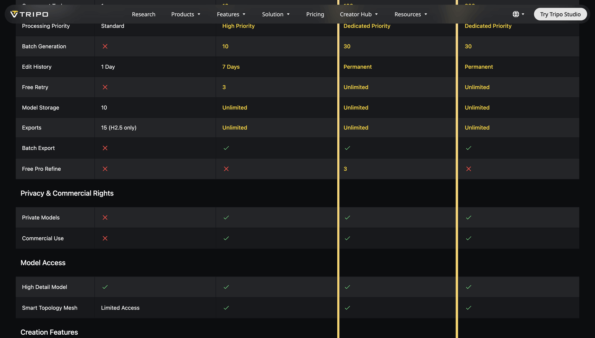
Task: Click the Edit History row label
Action: [x=37, y=67]
